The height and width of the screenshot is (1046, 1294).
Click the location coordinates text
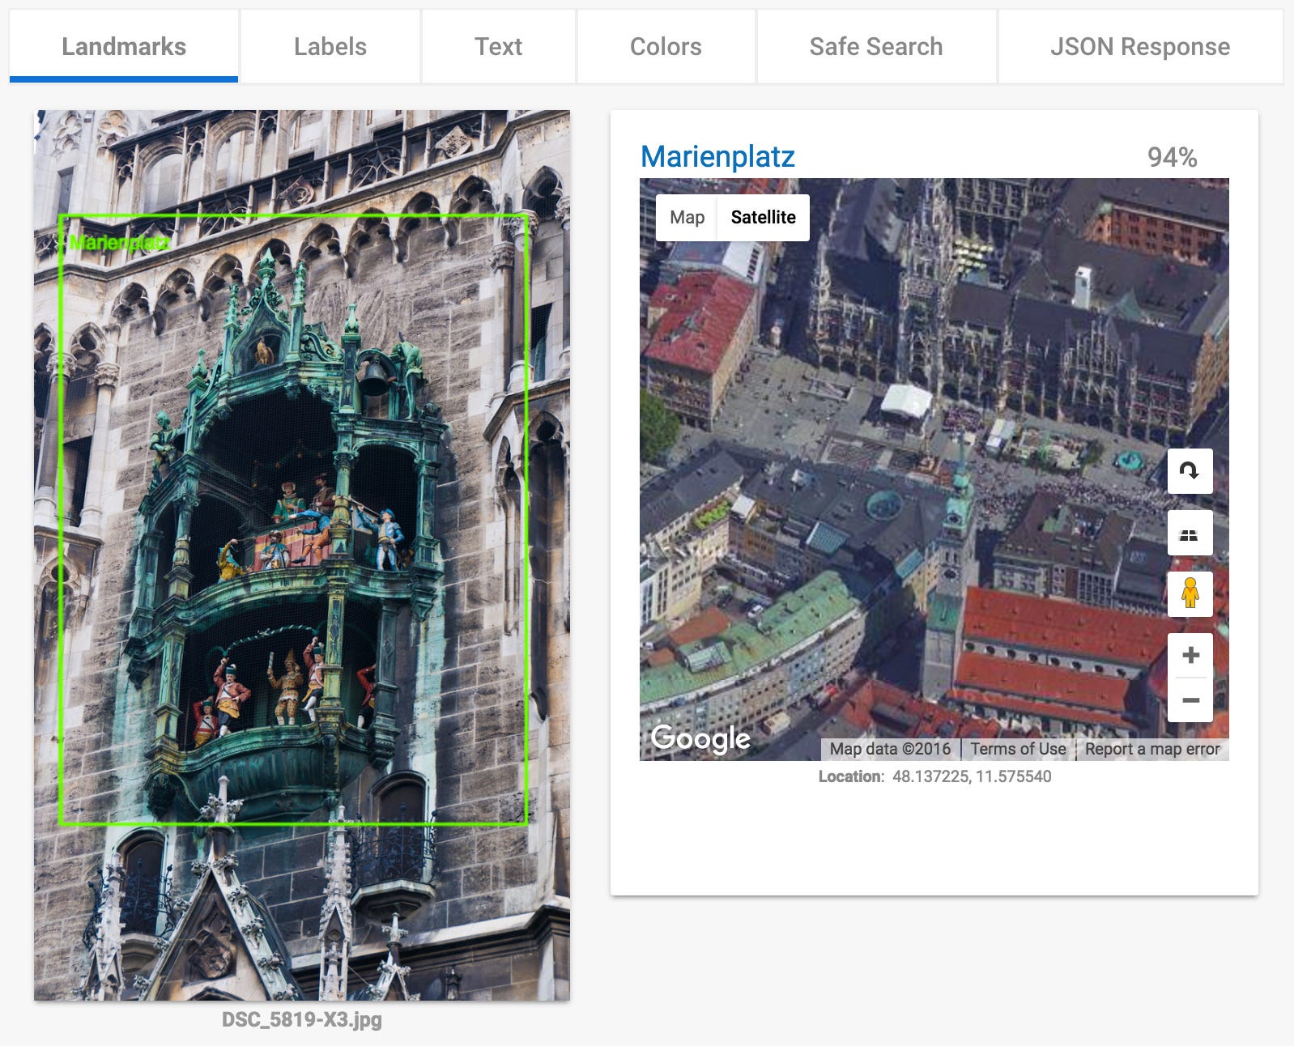tap(971, 776)
